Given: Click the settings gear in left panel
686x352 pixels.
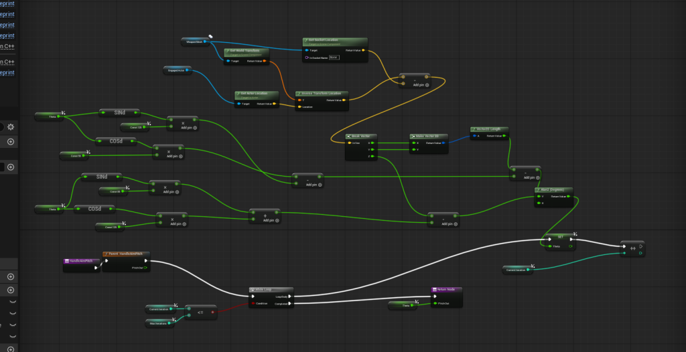Looking at the screenshot, I should point(11,126).
